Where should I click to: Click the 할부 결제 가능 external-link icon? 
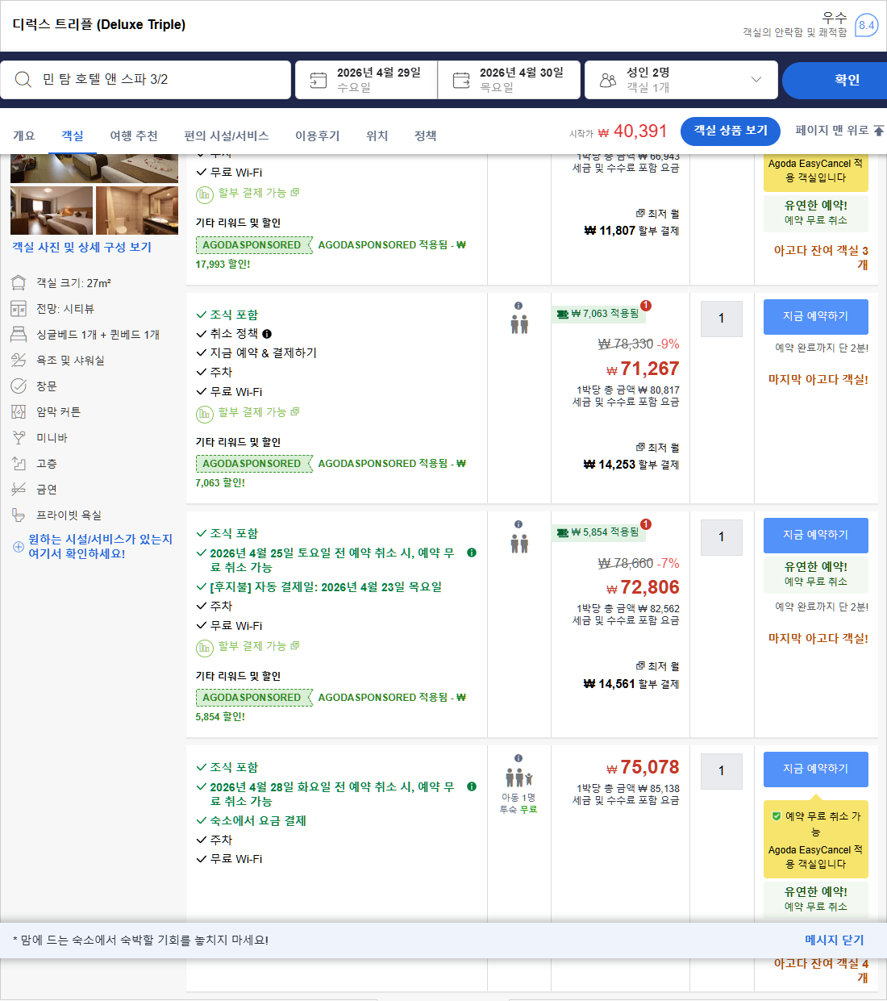click(295, 412)
